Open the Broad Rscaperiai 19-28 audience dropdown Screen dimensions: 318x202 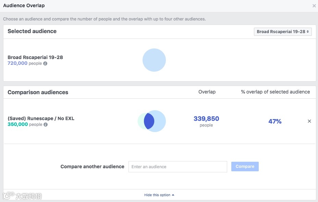click(282, 32)
